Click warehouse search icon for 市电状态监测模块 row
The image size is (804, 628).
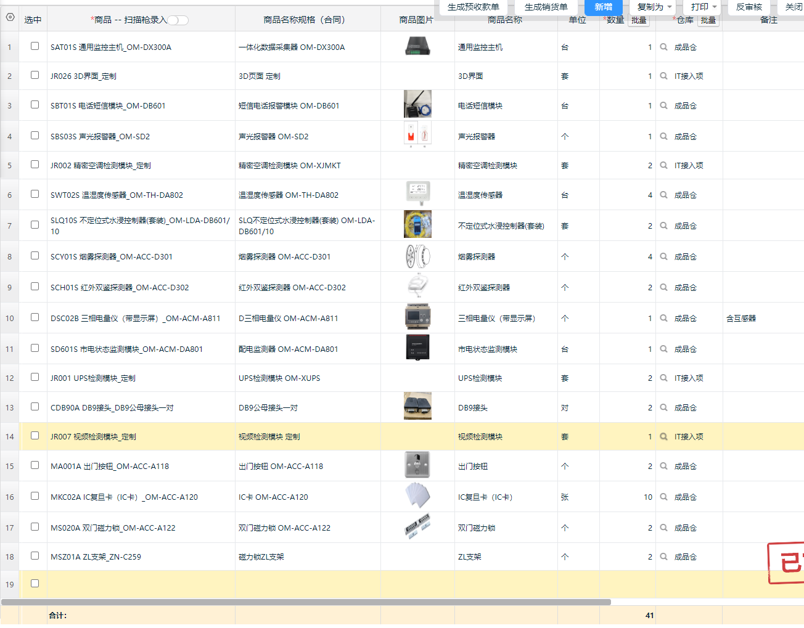[x=664, y=349]
